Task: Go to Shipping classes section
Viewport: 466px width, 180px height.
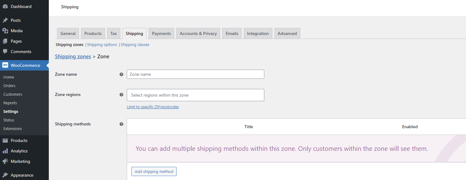Action: (x=135, y=44)
